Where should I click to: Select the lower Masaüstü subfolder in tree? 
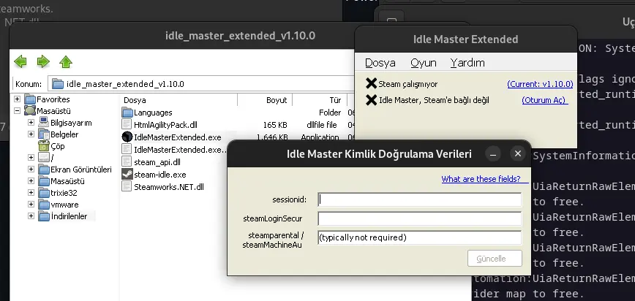pos(67,181)
